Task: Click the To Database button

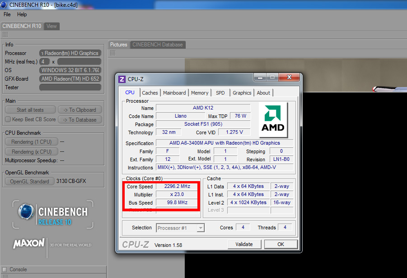Action: [80, 119]
